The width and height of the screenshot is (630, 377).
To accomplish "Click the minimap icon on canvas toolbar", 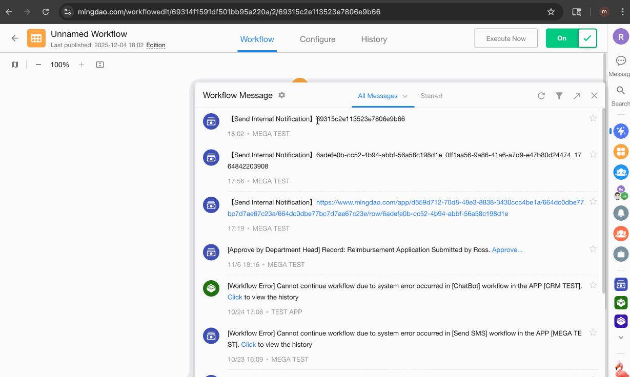I will pyautogui.click(x=15, y=65).
